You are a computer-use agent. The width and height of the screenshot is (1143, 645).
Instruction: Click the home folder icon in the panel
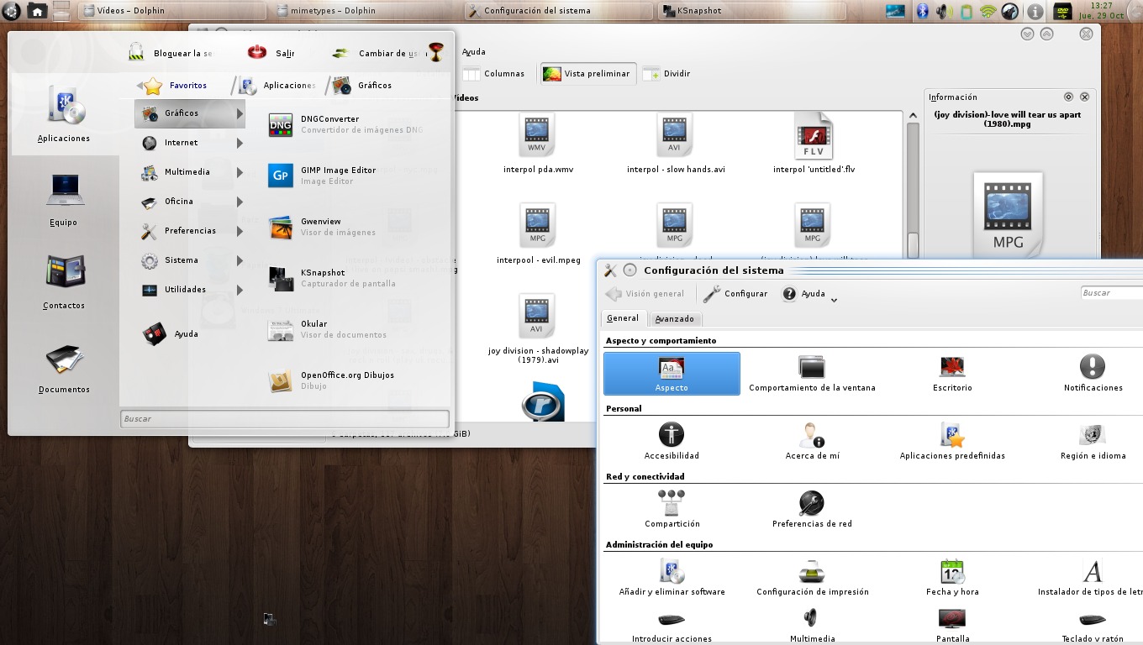(x=36, y=11)
